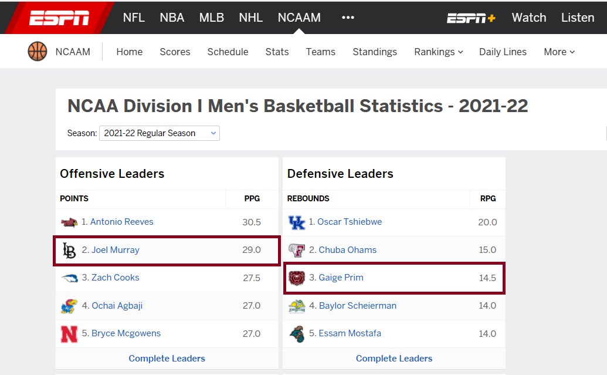Open the Teams tab
607x375 pixels.
[x=321, y=52]
